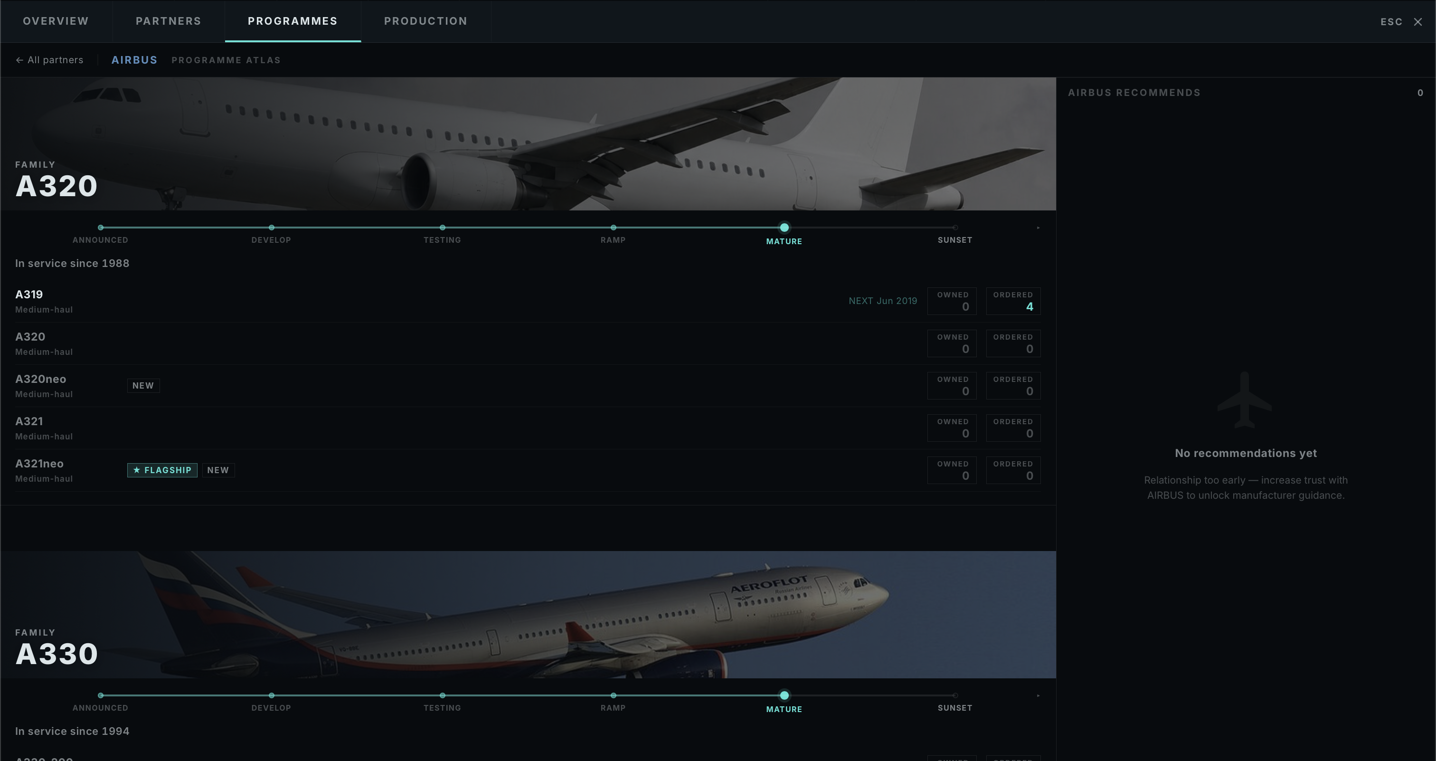This screenshot has height=761, width=1436.
Task: Click the A319 Ordered count of 4
Action: click(x=1013, y=301)
